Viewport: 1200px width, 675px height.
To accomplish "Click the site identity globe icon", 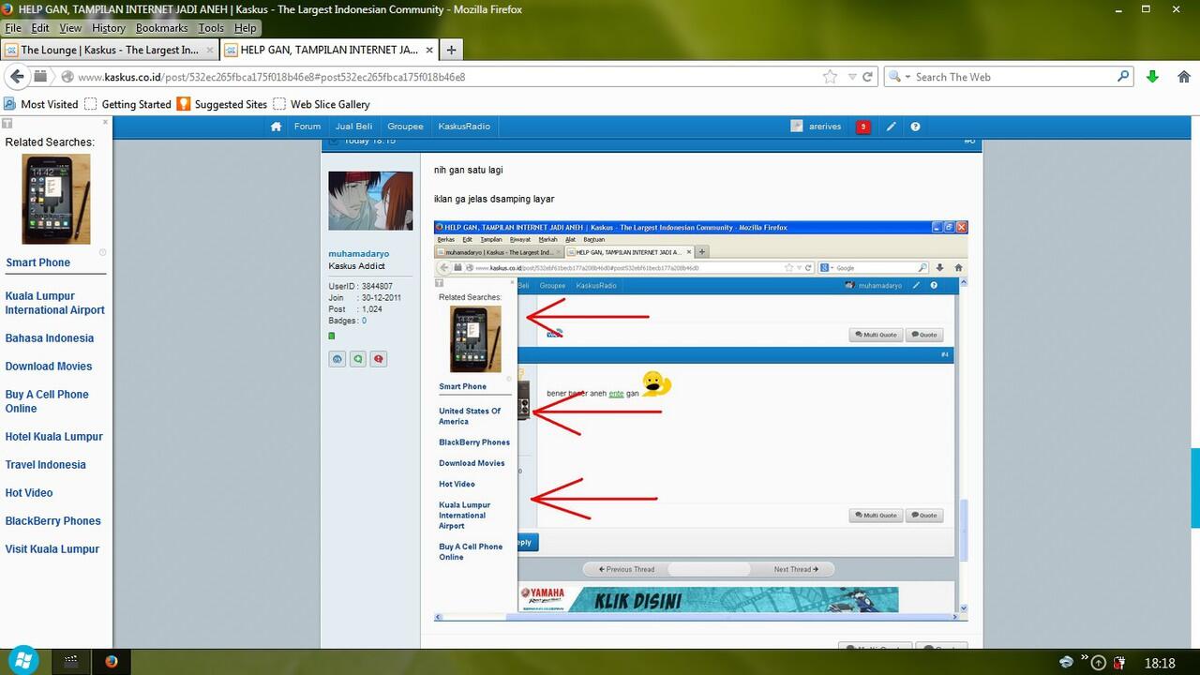I will [67, 77].
